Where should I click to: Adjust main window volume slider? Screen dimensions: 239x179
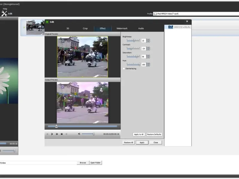(x=9, y=151)
